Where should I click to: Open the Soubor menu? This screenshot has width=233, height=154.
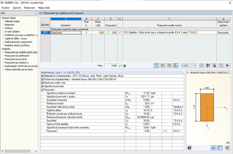(x=6, y=8)
